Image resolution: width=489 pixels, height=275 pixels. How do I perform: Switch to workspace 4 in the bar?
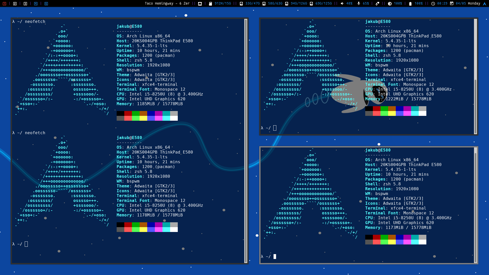coord(36,4)
